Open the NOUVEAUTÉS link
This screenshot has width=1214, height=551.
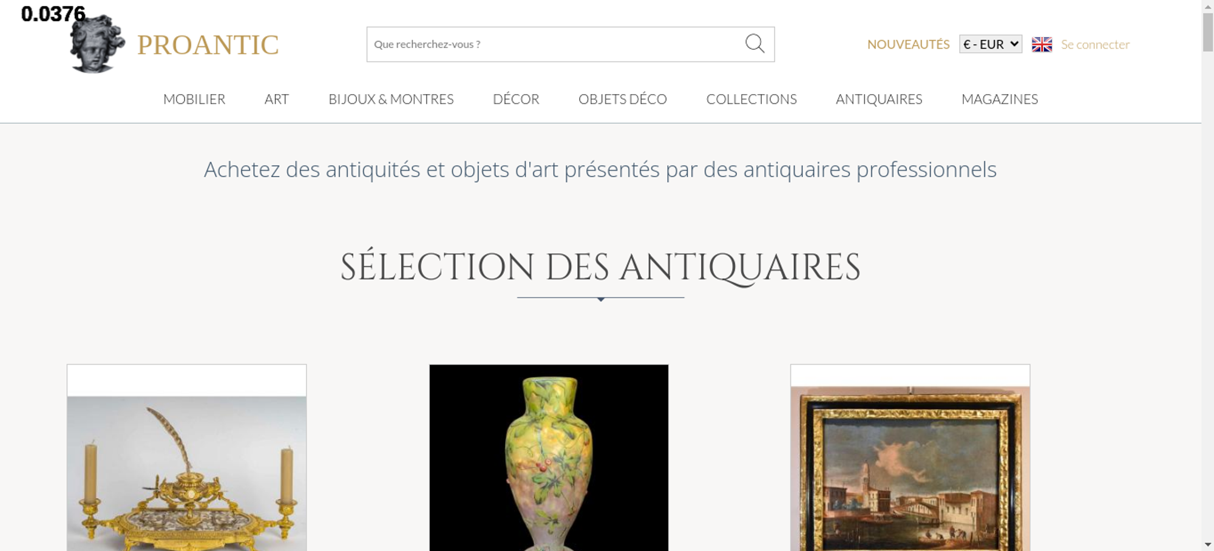(x=908, y=44)
